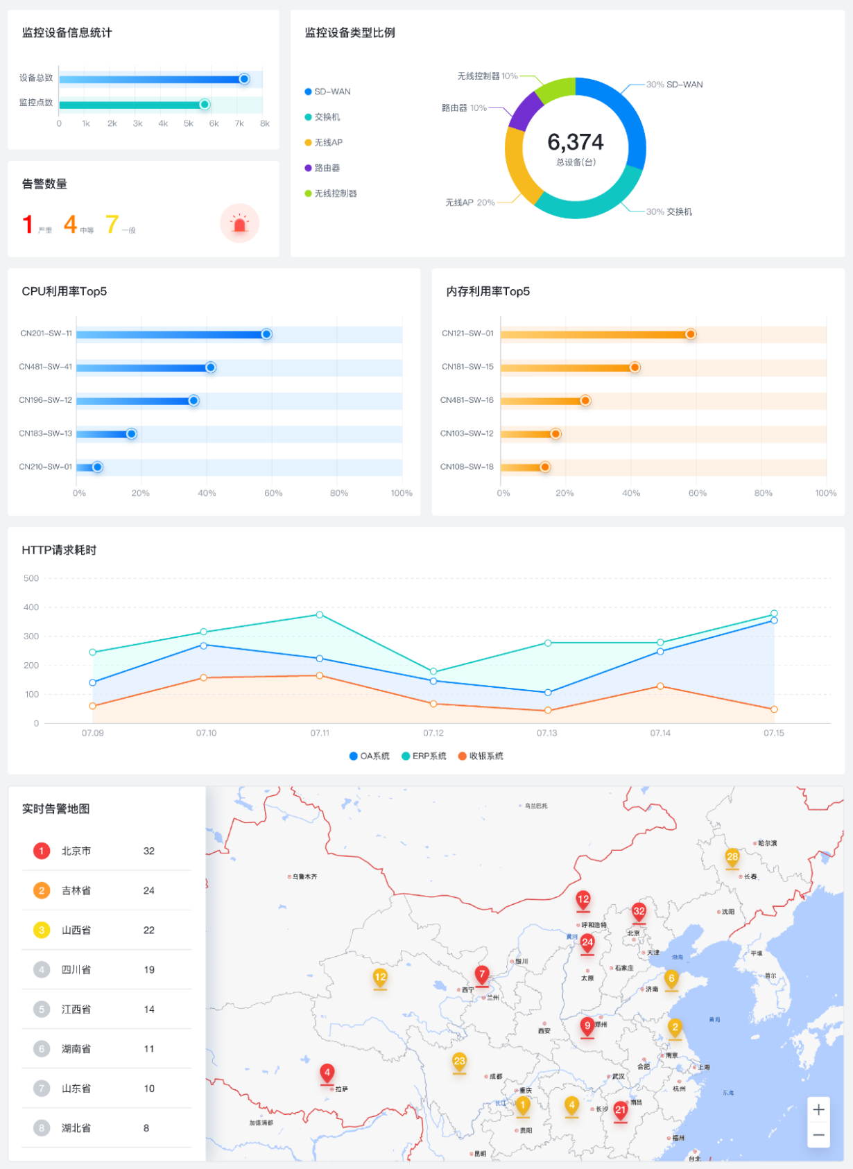Click the yellow rank 3 badge for 山西省

point(42,930)
